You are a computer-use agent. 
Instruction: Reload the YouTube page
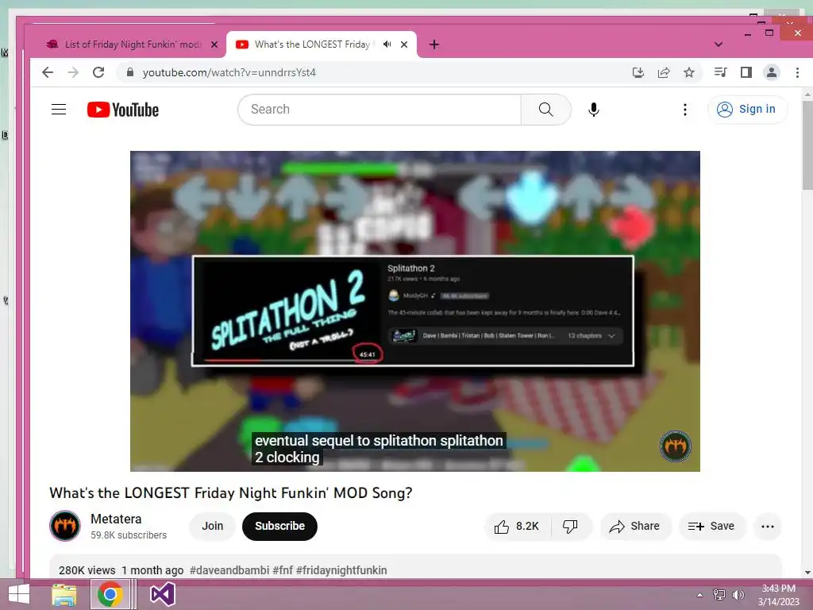(98, 72)
